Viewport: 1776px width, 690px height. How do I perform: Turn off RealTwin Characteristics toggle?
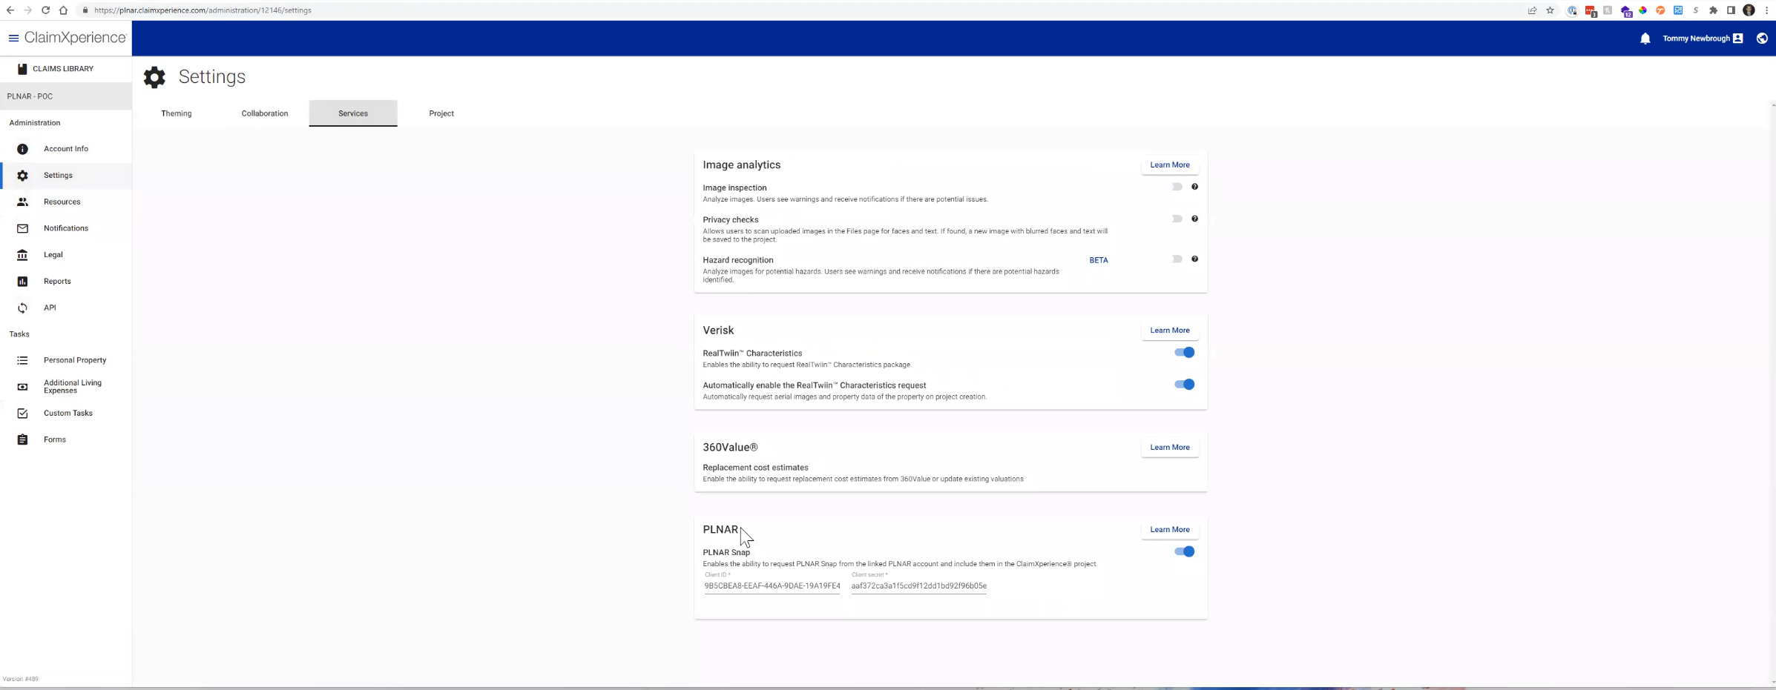(x=1184, y=353)
